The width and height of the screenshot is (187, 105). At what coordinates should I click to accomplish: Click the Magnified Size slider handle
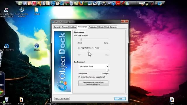88,51
